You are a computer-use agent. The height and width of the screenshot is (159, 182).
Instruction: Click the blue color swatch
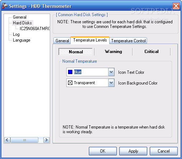point(70,72)
